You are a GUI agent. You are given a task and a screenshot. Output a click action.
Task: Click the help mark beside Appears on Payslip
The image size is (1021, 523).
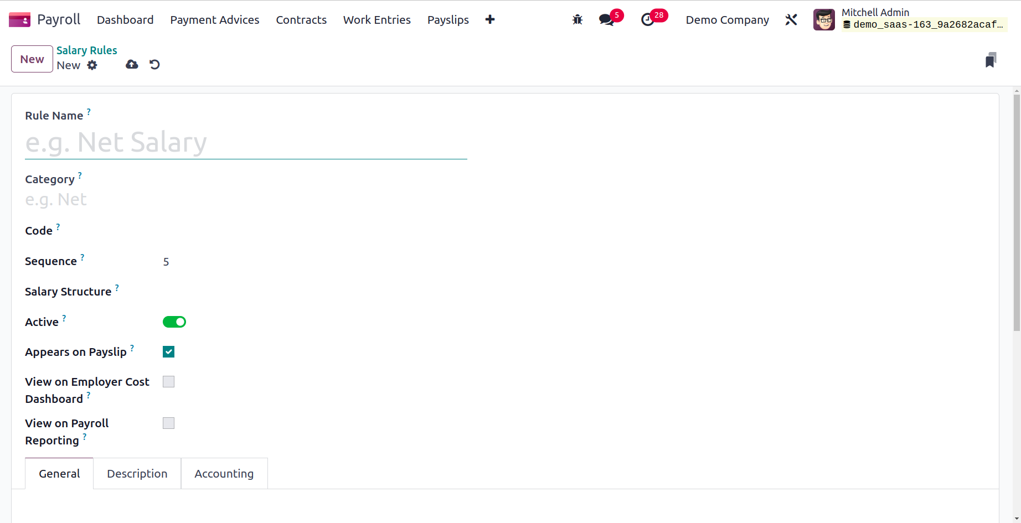132,348
